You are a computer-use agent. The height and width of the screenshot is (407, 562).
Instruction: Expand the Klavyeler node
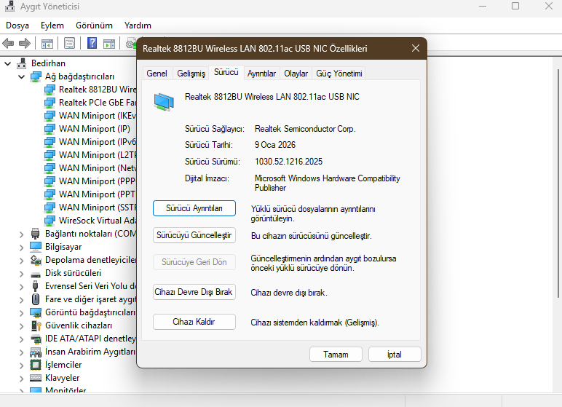[22, 379]
